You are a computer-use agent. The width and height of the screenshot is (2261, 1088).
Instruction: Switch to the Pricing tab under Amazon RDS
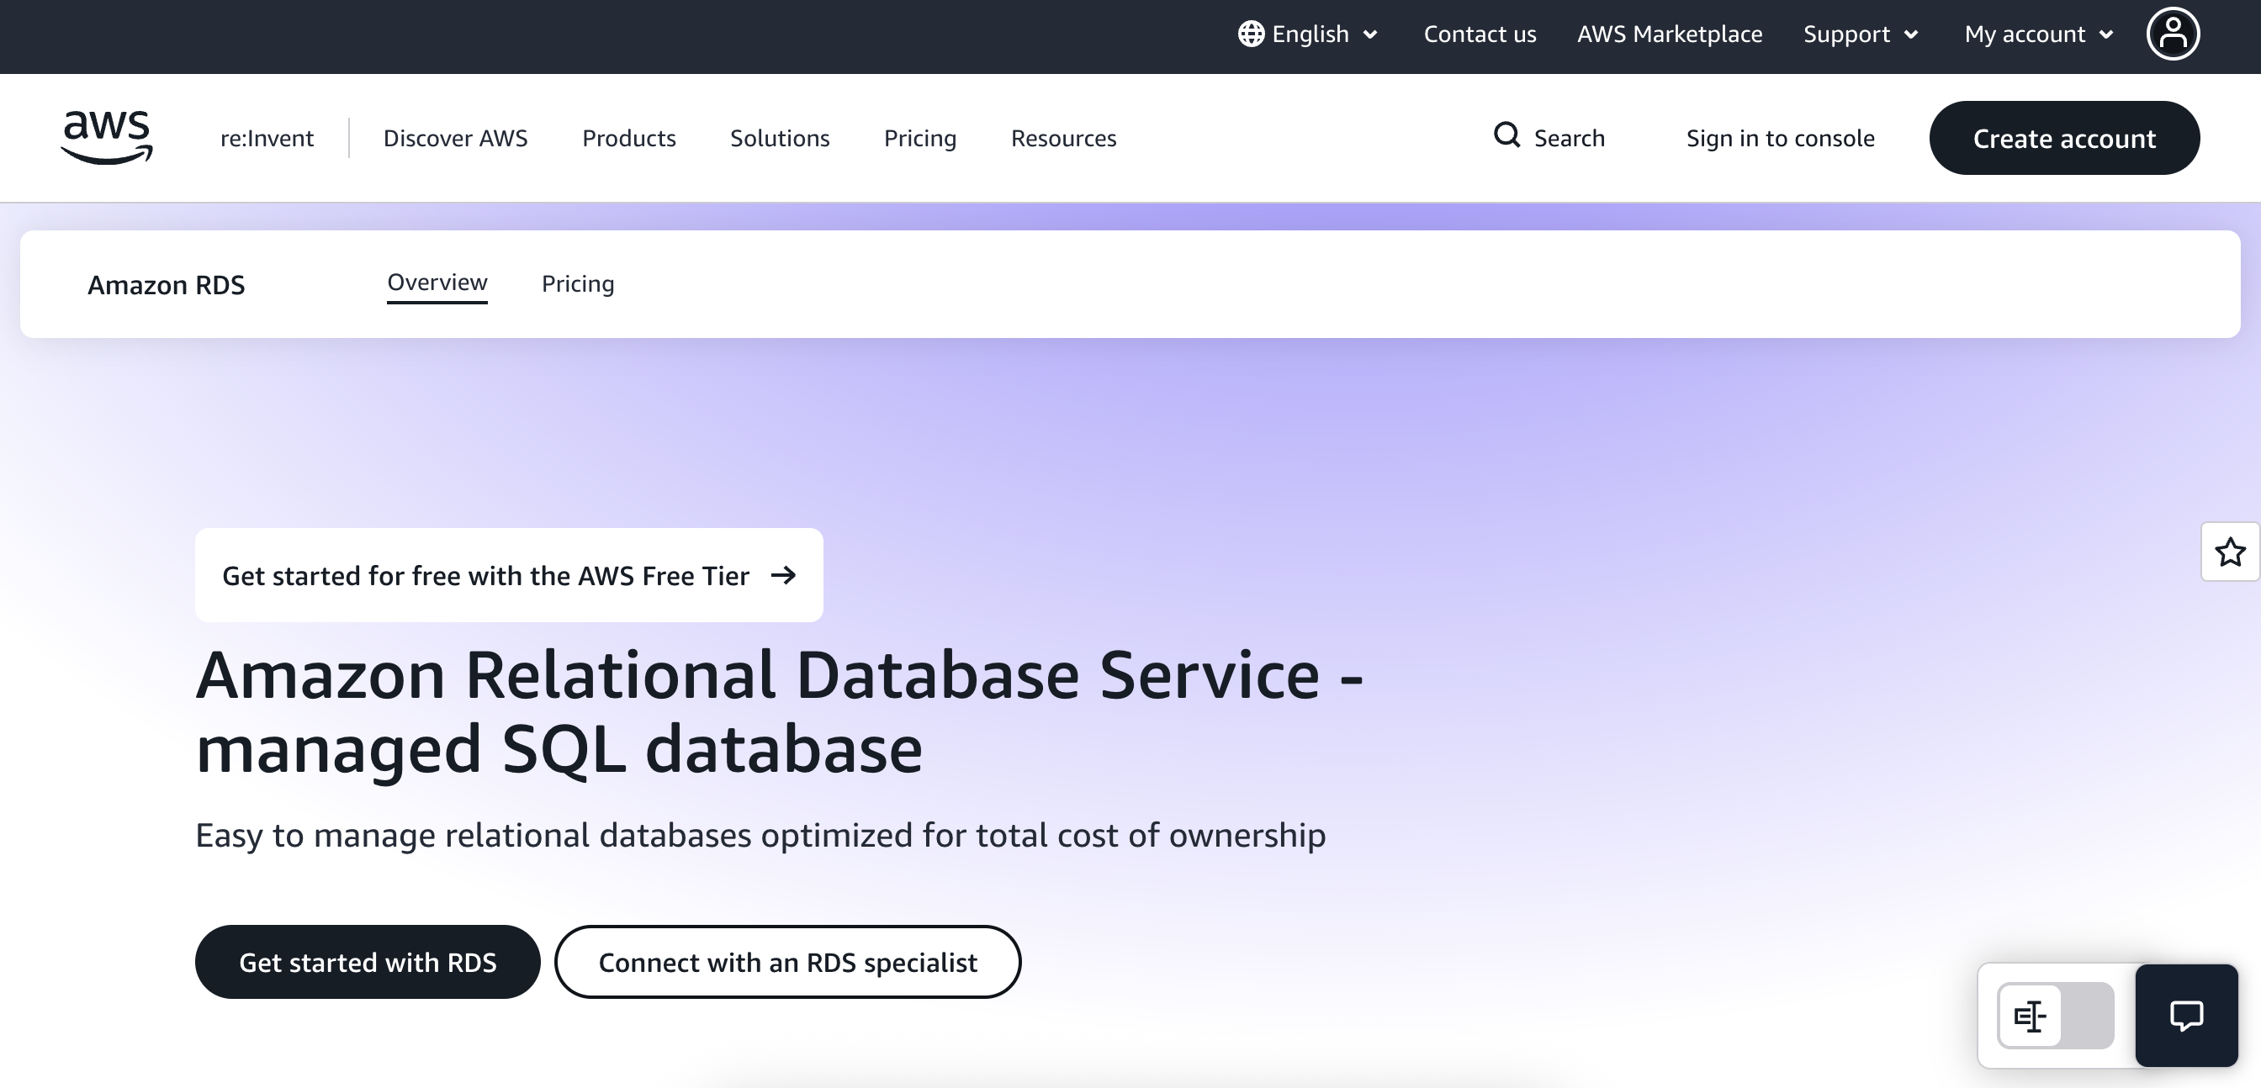point(578,283)
